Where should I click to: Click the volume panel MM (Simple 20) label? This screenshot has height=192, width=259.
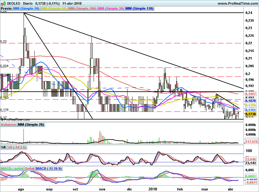[x=31, y=124]
